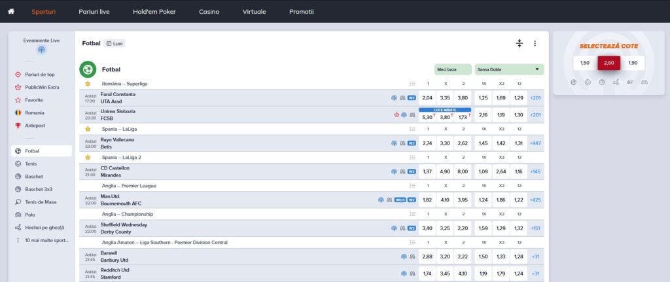Switch to Pariuri live tab
The width and height of the screenshot is (670, 282).
click(x=95, y=12)
